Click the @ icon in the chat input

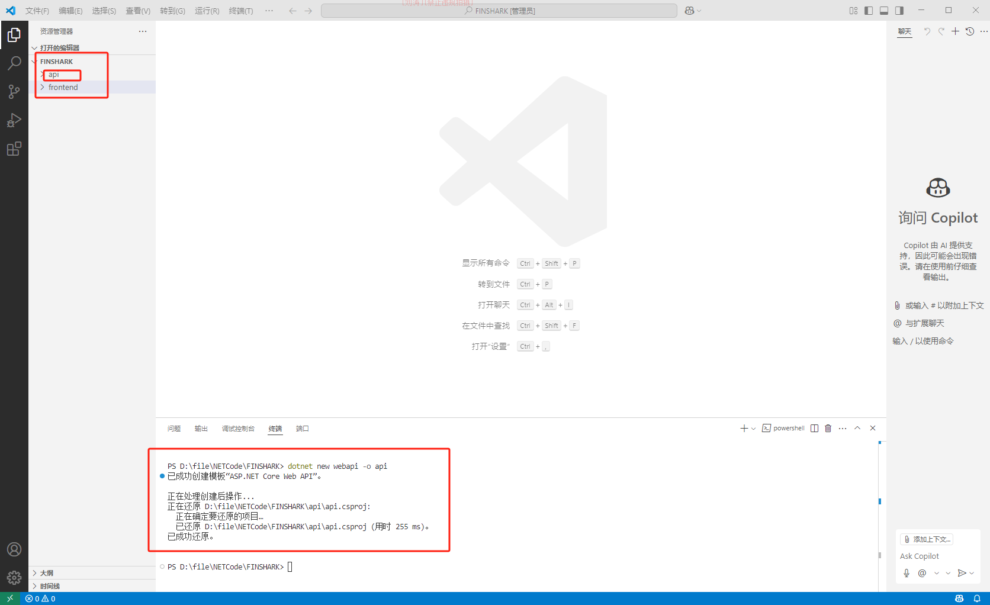922,573
